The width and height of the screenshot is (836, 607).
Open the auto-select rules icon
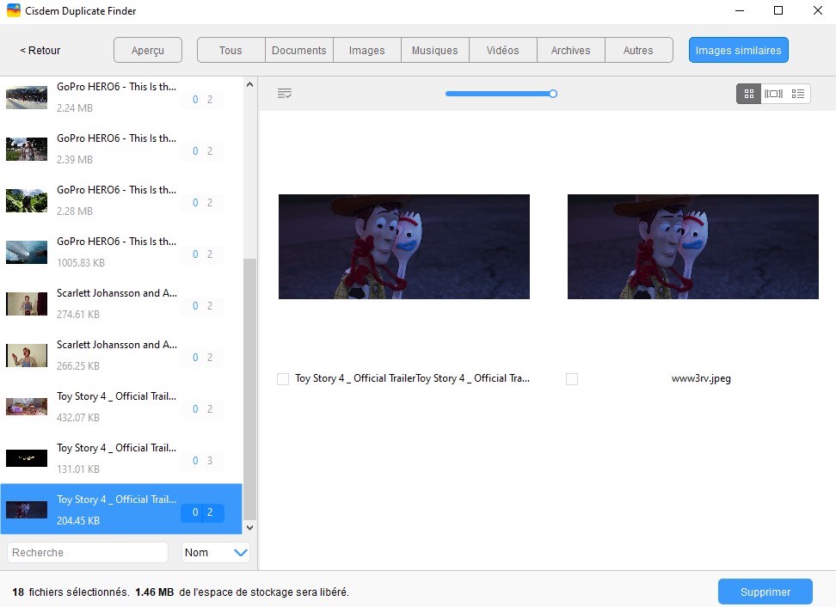284,94
